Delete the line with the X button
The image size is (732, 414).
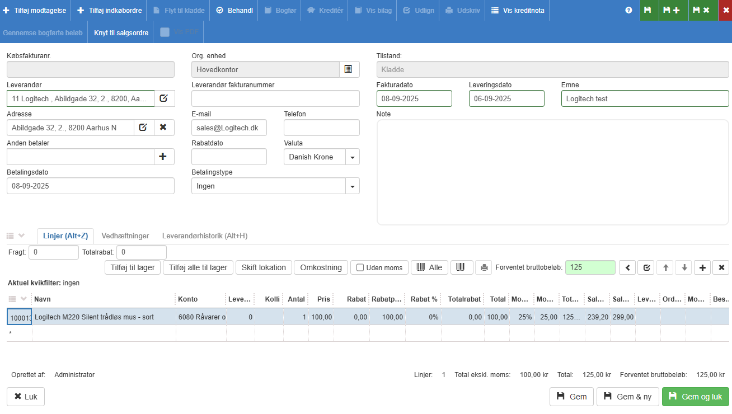(x=721, y=267)
